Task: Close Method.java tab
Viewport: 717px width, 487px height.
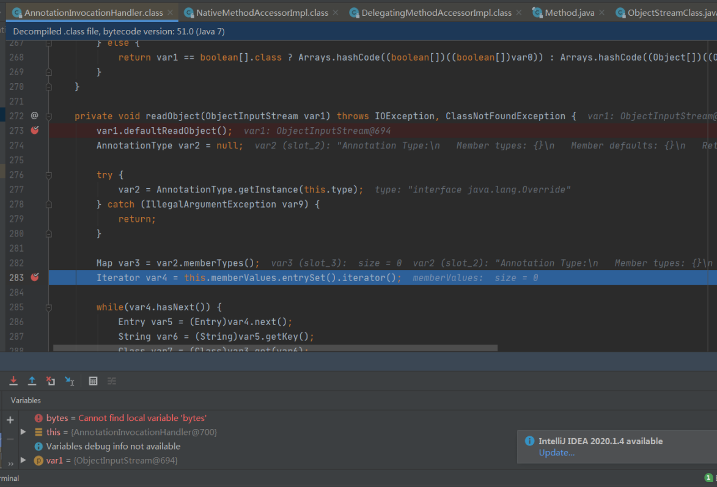Action: pos(601,13)
